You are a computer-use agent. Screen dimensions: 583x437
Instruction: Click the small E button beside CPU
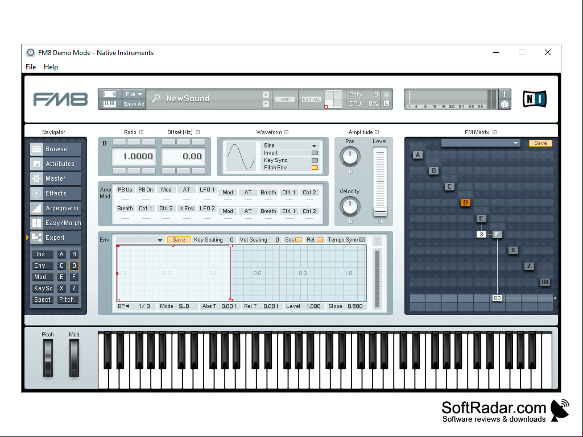coord(386,103)
